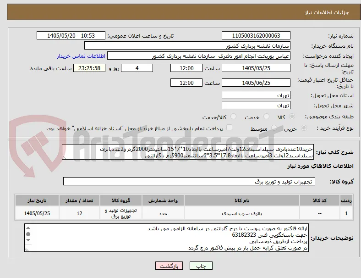361x278 pixels.
Task: Click the goods group field تجهیزات تولید و توزیع برق
Action: pos(189,181)
